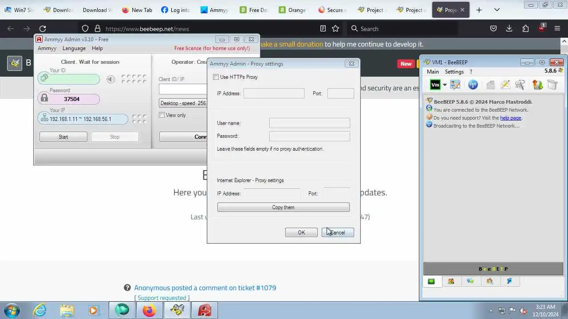Click the greyed envelope icon in BeeBEEP toolbar
Viewport: 568px width, 319px height.
pos(490,85)
